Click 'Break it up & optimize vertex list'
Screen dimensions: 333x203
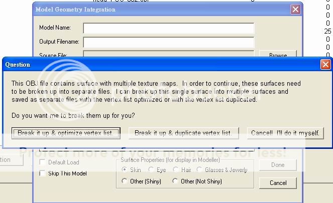click(67, 133)
